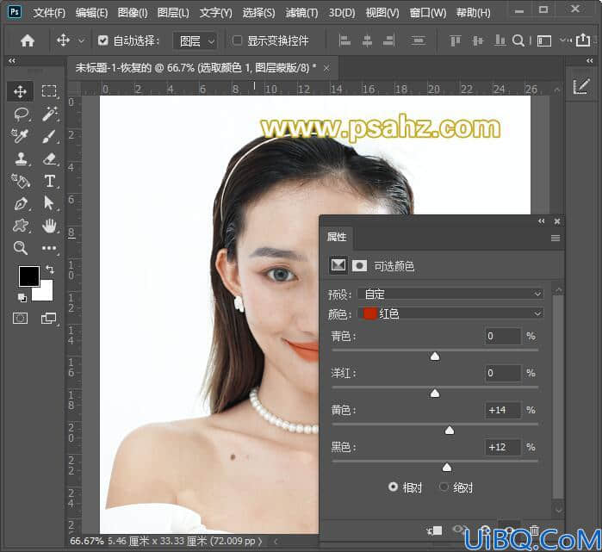
Task: Open the 文件(F) menu
Action: (x=49, y=13)
